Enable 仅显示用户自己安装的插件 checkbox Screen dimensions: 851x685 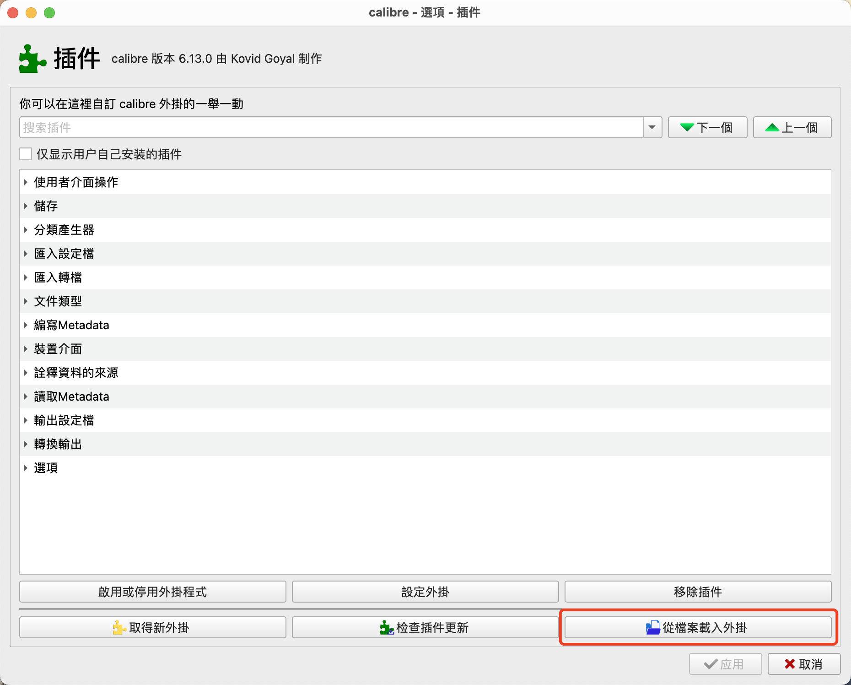pos(26,154)
